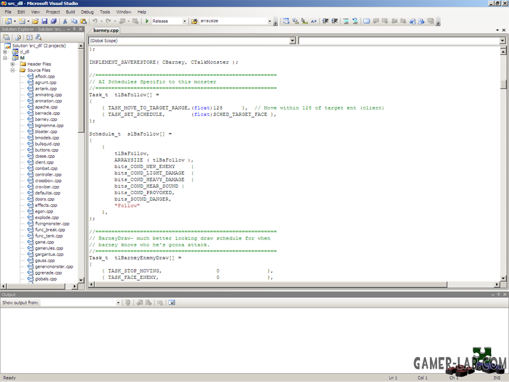Open the Global Scope dropdown
This screenshot has width=509, height=382.
point(293,41)
